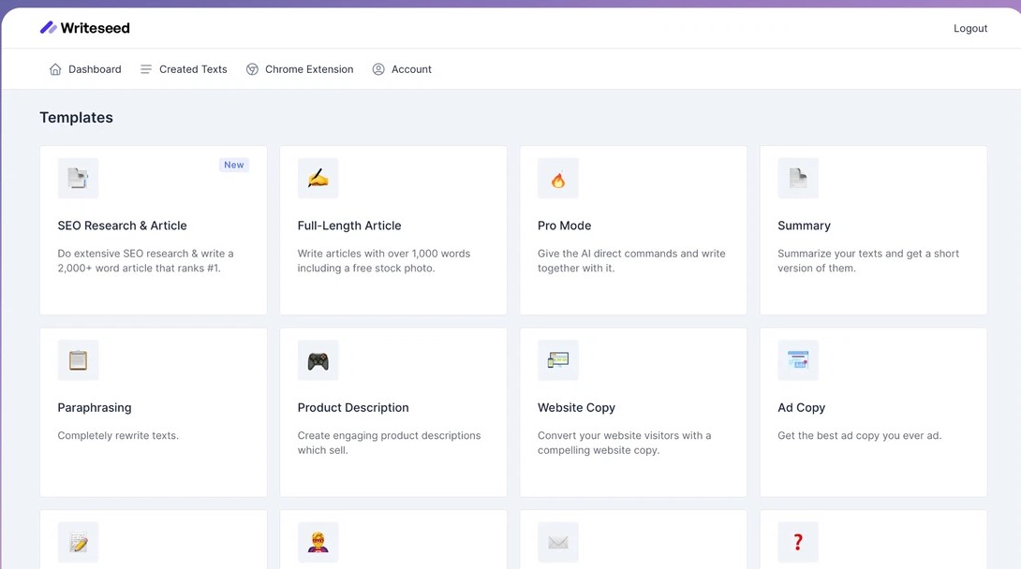Click text "Convert your website visitors with a"
The width and height of the screenshot is (1021, 569).
[x=624, y=435]
